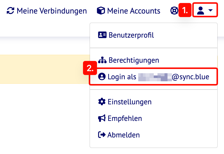
Task: Click the gear icon beside Einstellungen
Action: (102, 102)
